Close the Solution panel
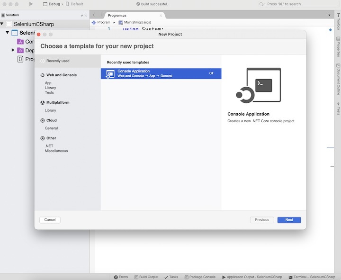This screenshot has height=280, width=341. click(86, 16)
